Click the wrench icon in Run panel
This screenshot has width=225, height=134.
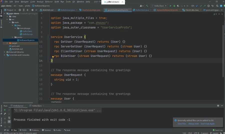point(5,114)
